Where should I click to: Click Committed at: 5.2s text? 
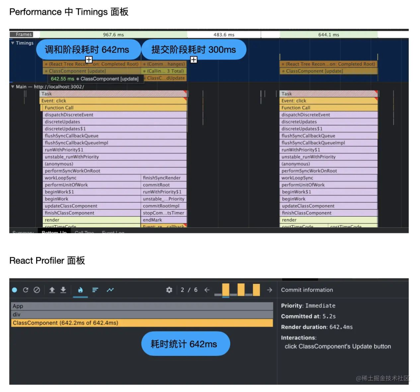pos(308,316)
